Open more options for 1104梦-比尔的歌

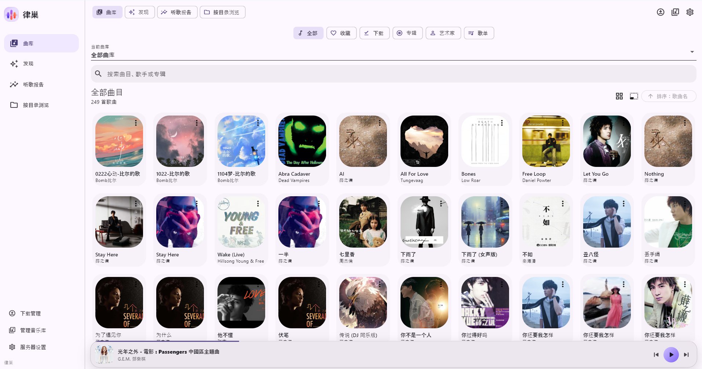tap(258, 123)
